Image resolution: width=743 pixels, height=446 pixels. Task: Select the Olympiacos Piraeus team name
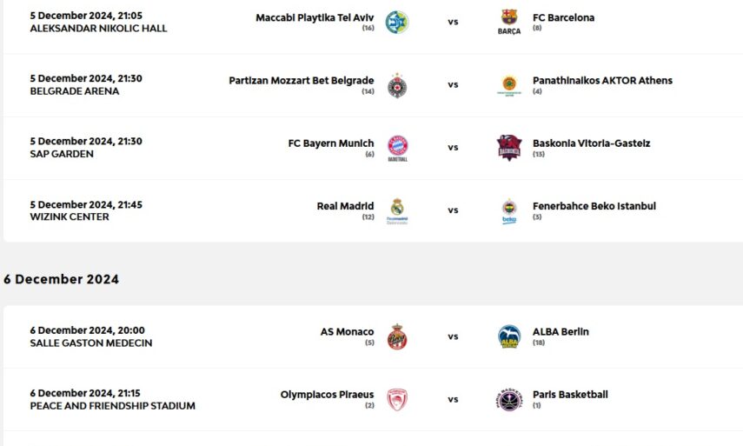tap(327, 394)
